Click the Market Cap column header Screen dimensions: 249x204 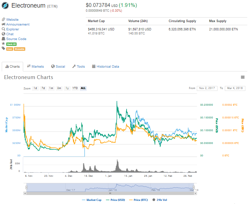click(x=96, y=21)
